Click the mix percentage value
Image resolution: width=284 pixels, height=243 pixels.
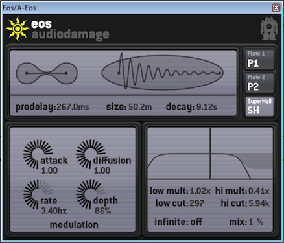[x=256, y=222]
